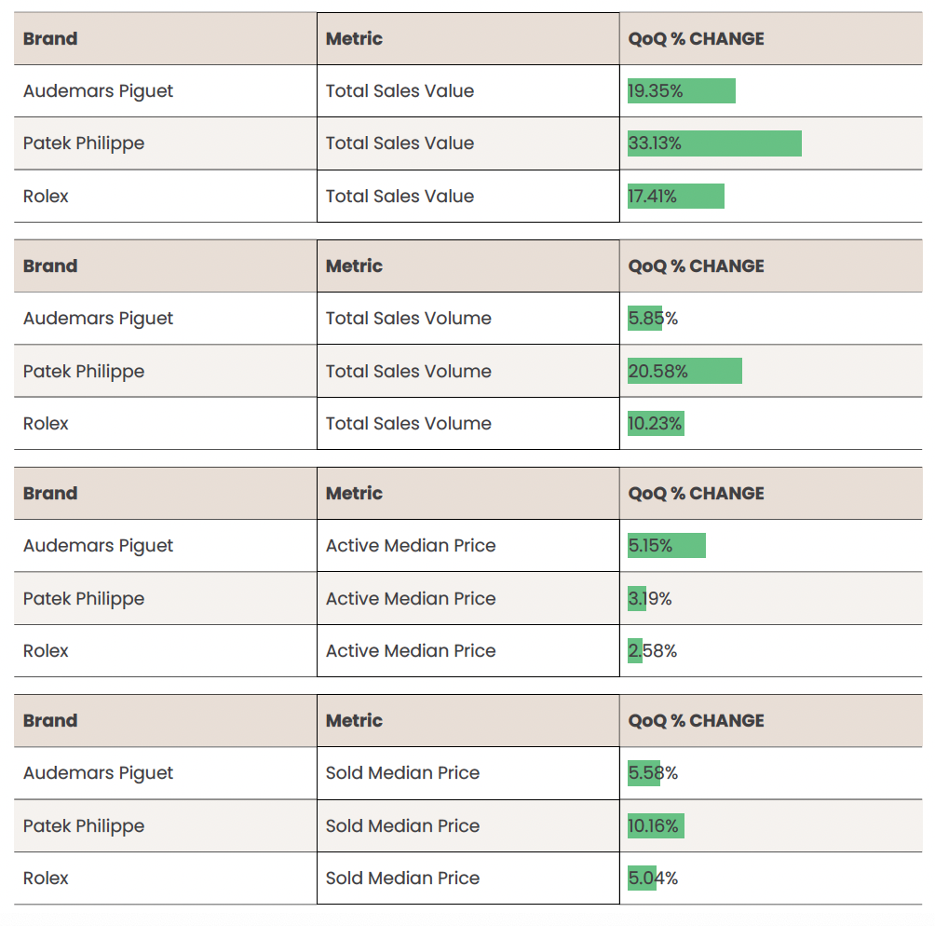The width and height of the screenshot is (935, 926).
Task: Click Audemars Piguet in the Total Sales Value table
Action: 98,91
